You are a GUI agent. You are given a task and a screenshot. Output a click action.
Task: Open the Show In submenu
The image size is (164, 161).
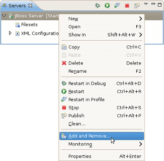tap(102, 35)
